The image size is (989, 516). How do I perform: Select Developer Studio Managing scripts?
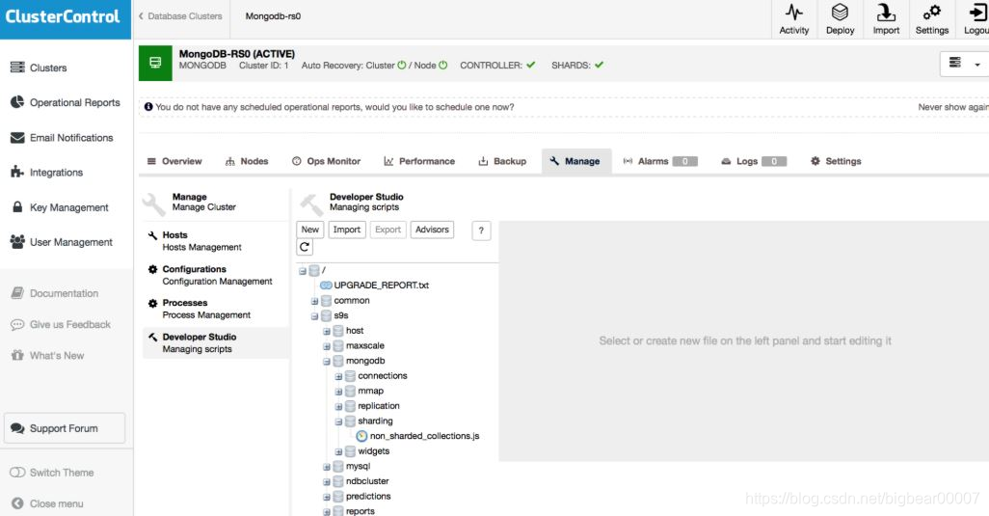[x=216, y=342]
